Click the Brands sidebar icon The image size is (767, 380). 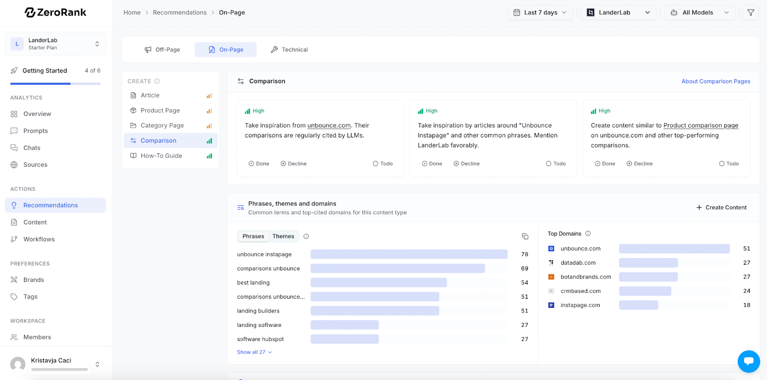[x=14, y=280]
